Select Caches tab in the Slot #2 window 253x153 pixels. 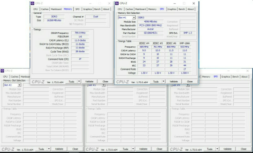[15, 77]
